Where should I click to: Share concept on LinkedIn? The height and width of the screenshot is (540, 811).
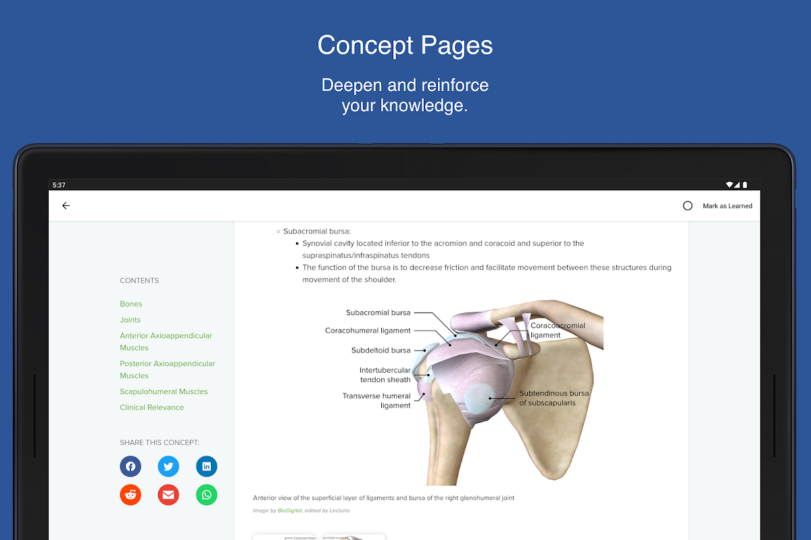(206, 466)
